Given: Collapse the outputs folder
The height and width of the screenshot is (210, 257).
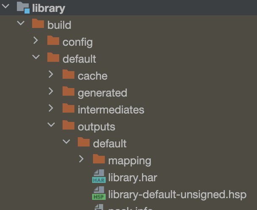Looking at the screenshot, I should (51, 124).
